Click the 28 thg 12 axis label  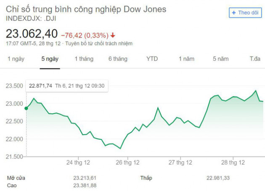[233, 162]
